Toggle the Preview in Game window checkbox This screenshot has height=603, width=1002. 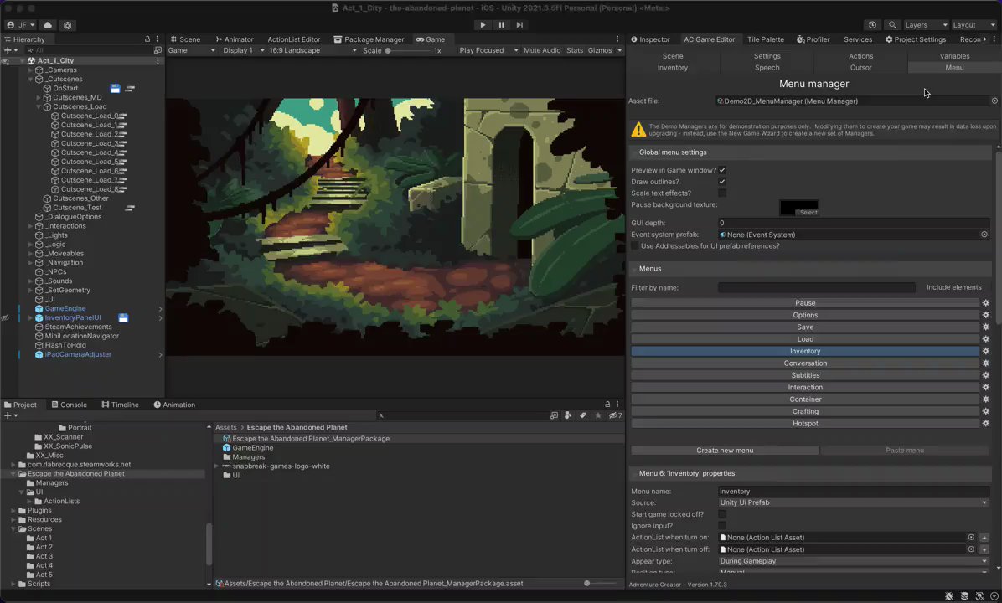[x=721, y=170]
